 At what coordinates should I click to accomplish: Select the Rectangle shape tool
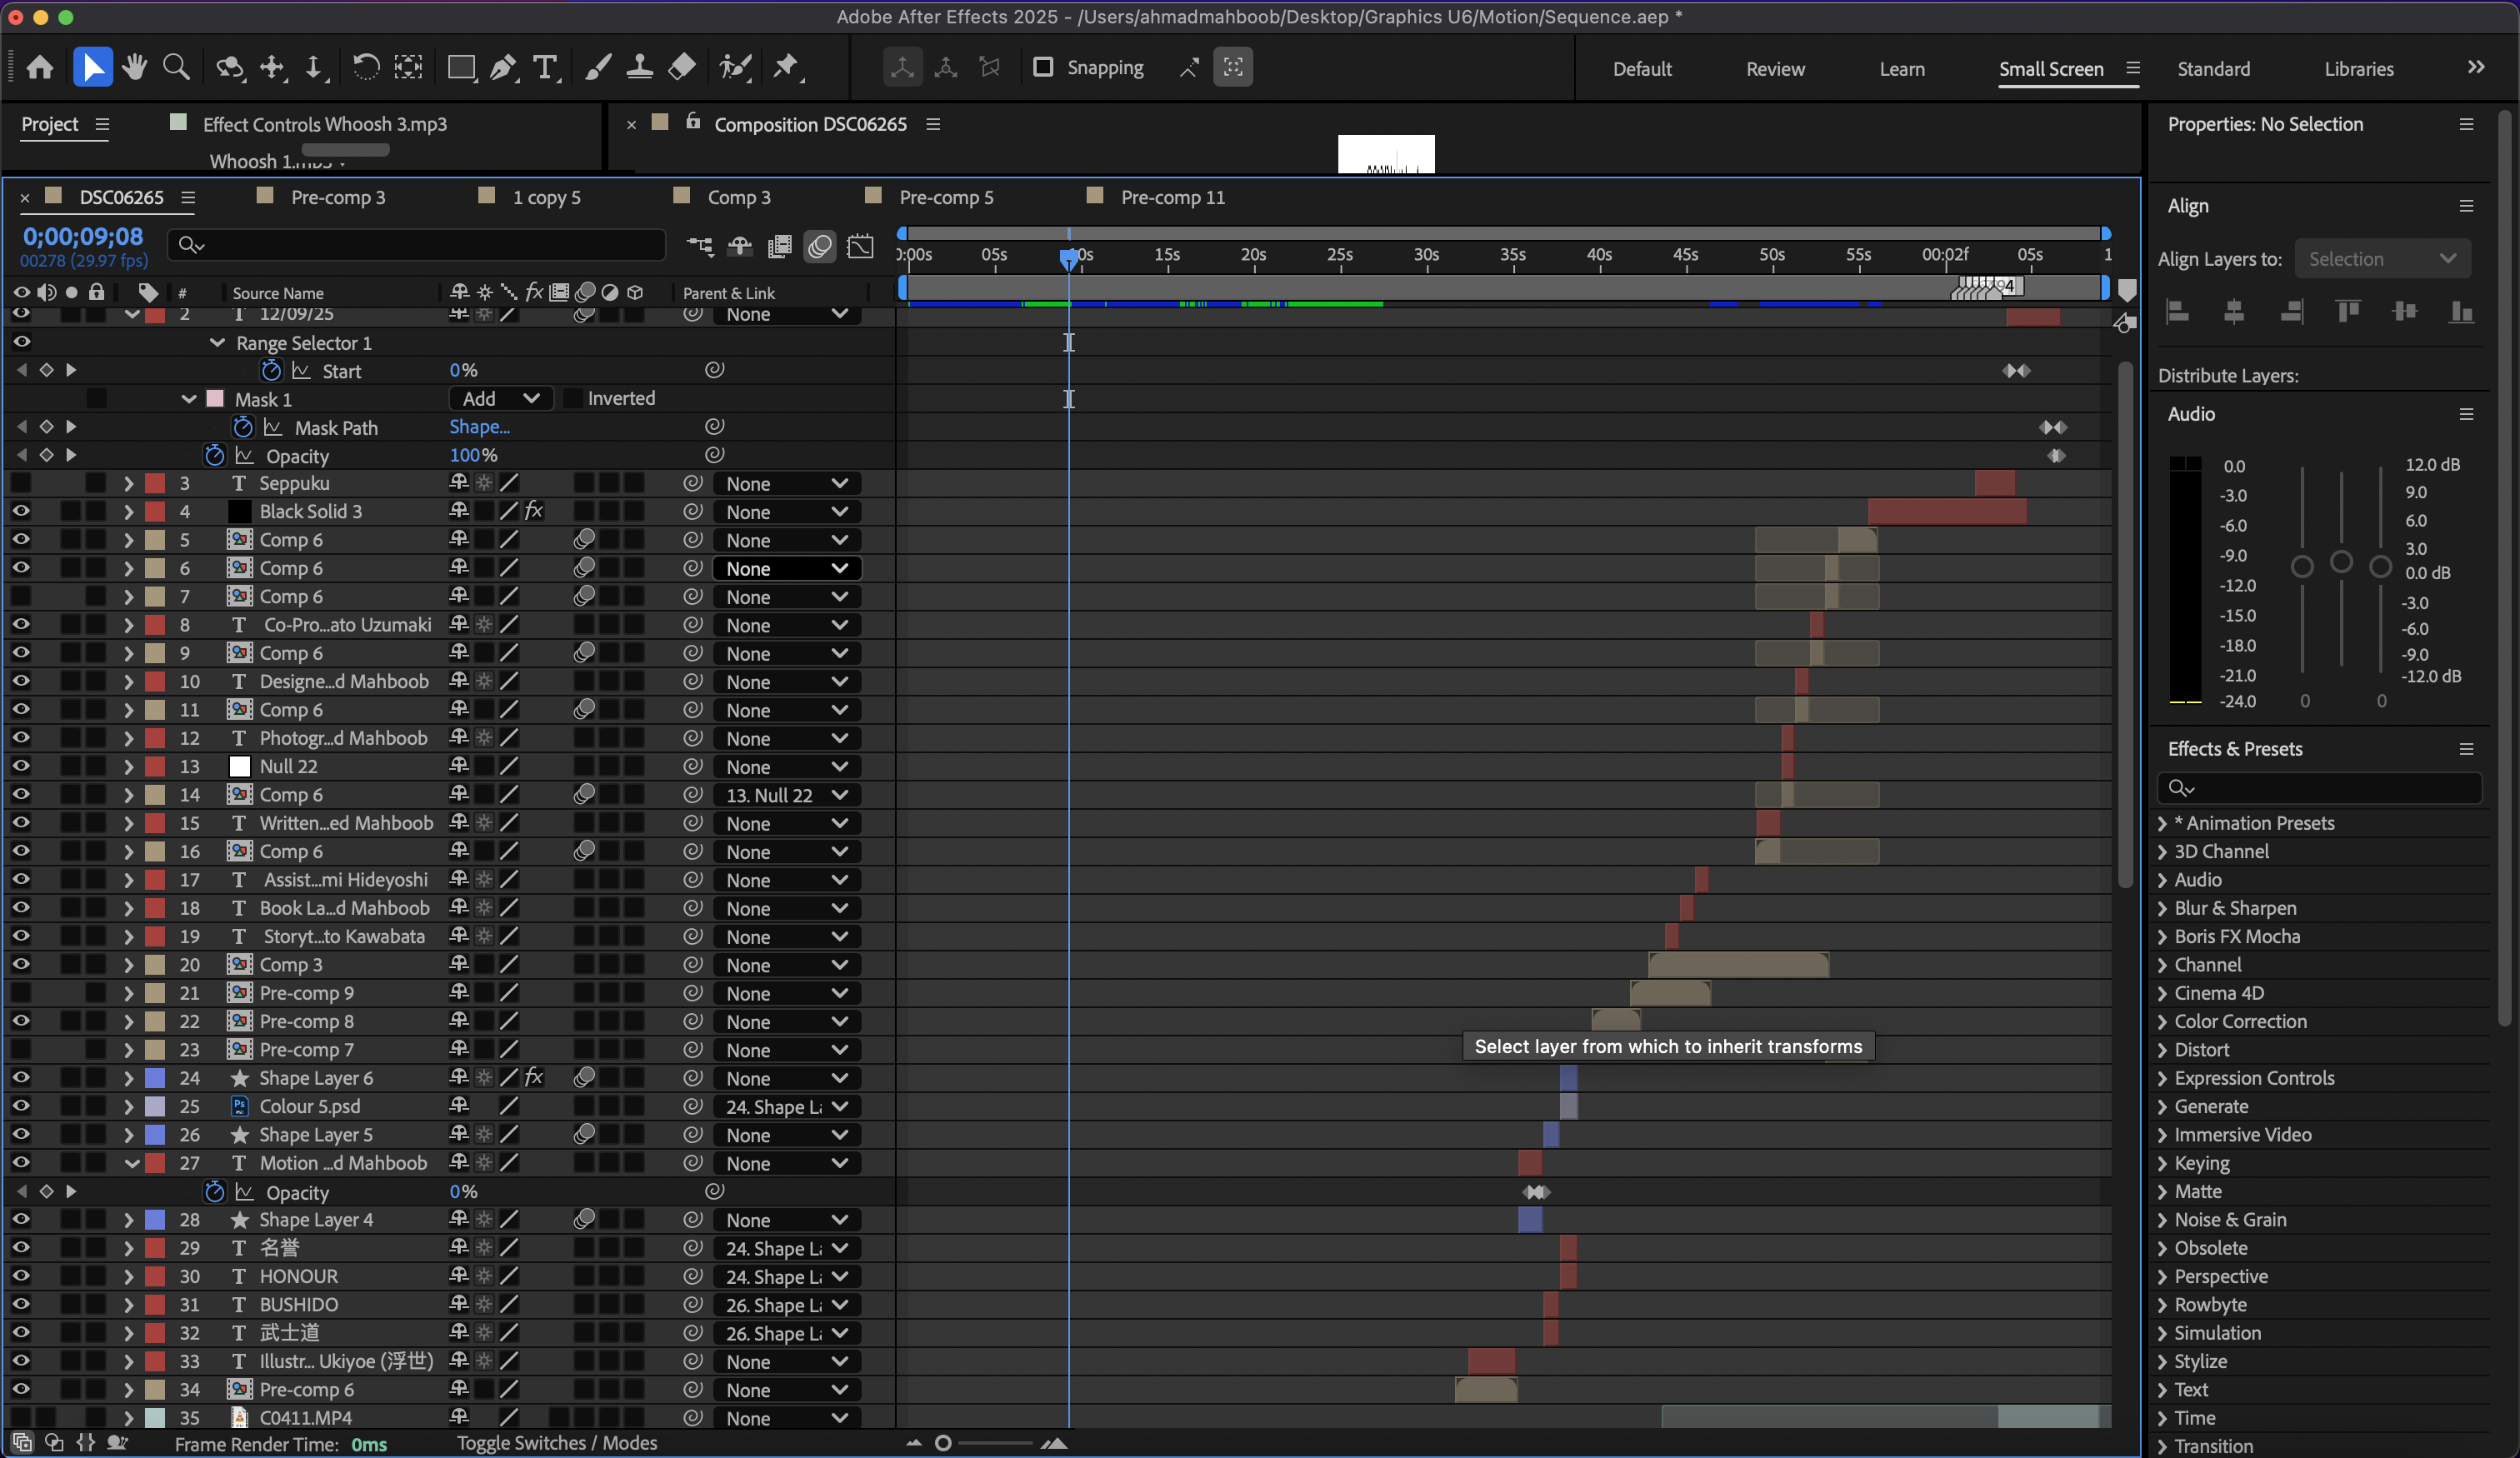tap(461, 67)
